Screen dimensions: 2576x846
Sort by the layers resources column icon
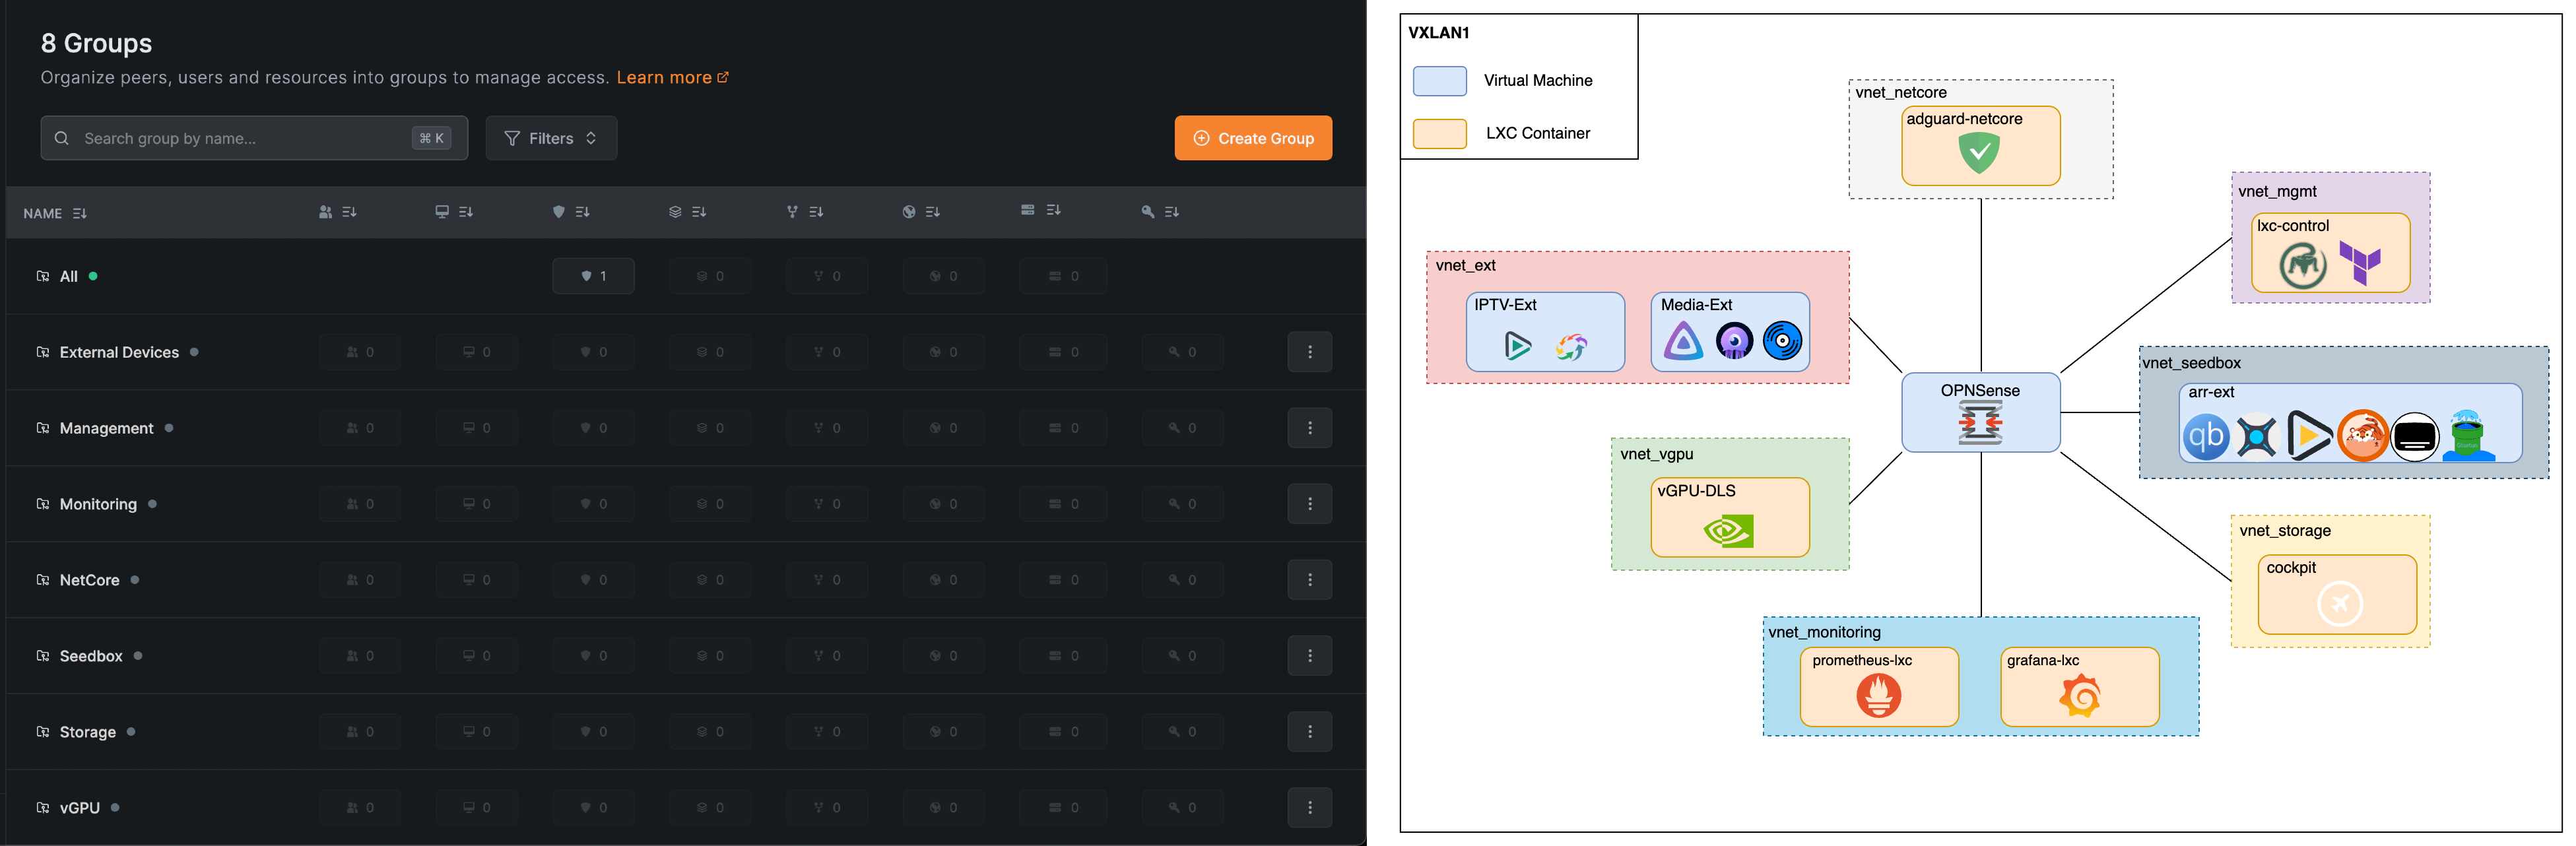pos(687,212)
